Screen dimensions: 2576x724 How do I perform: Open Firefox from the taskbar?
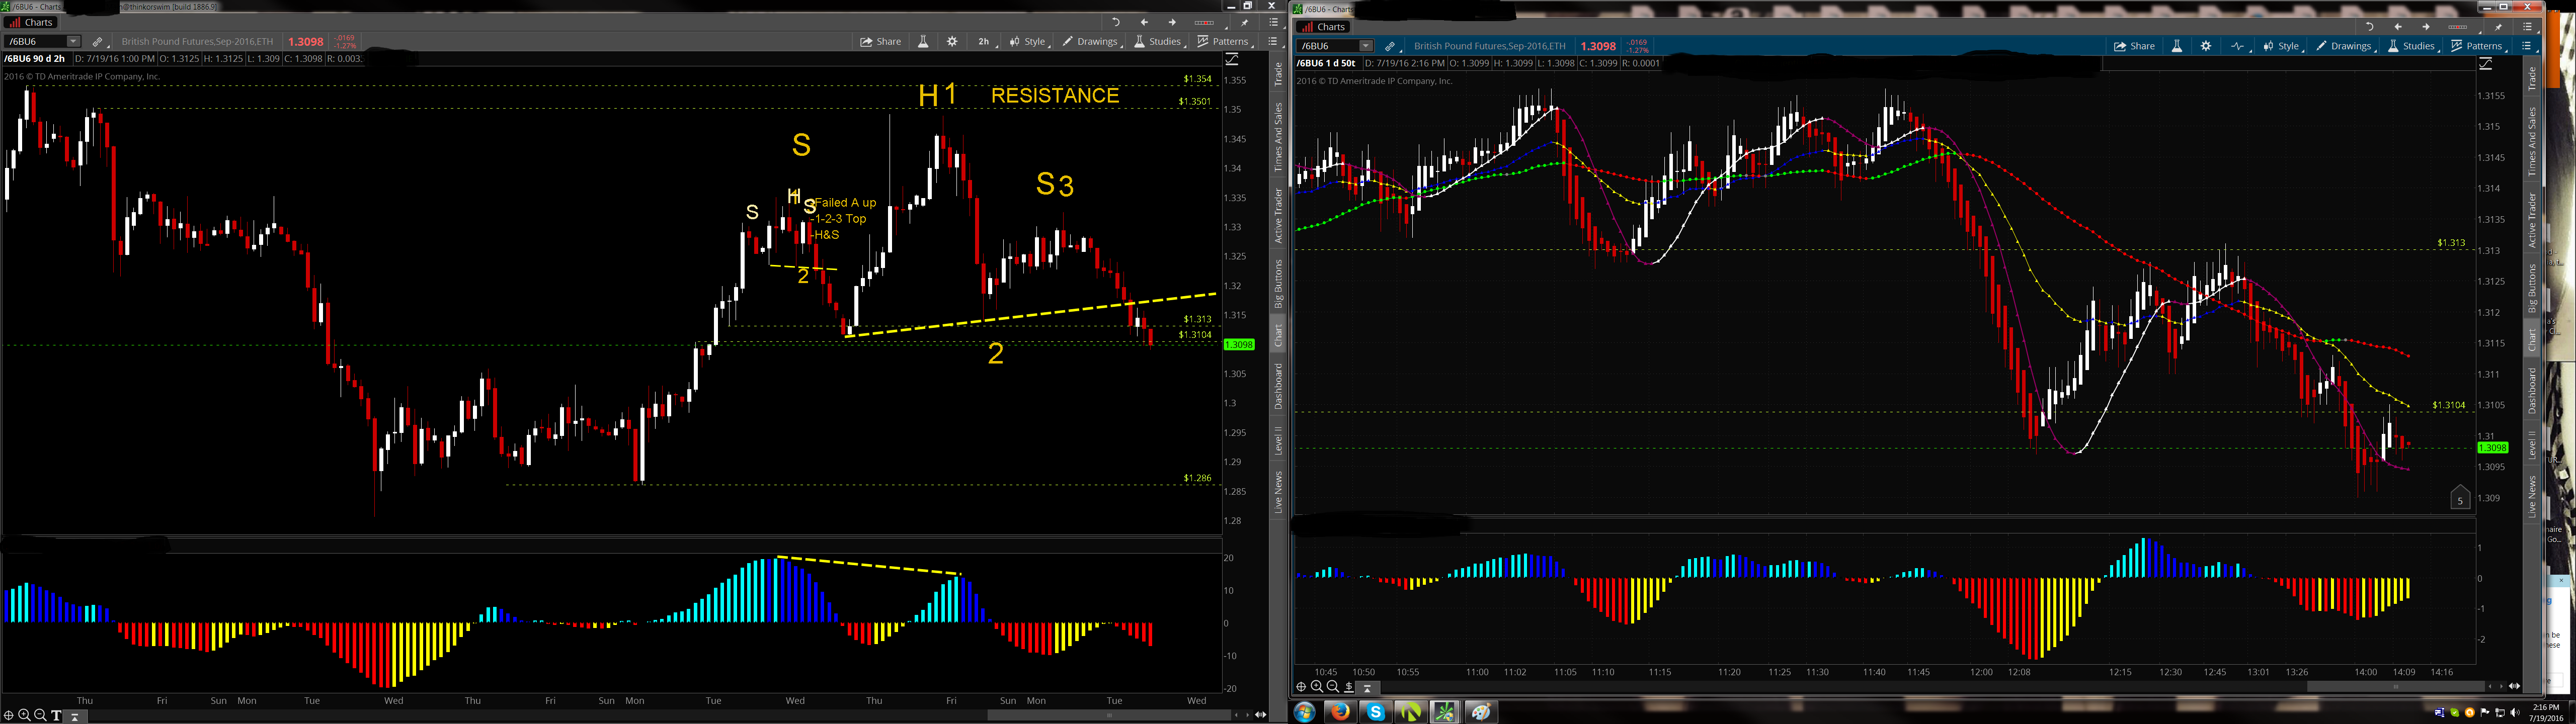click(1340, 712)
